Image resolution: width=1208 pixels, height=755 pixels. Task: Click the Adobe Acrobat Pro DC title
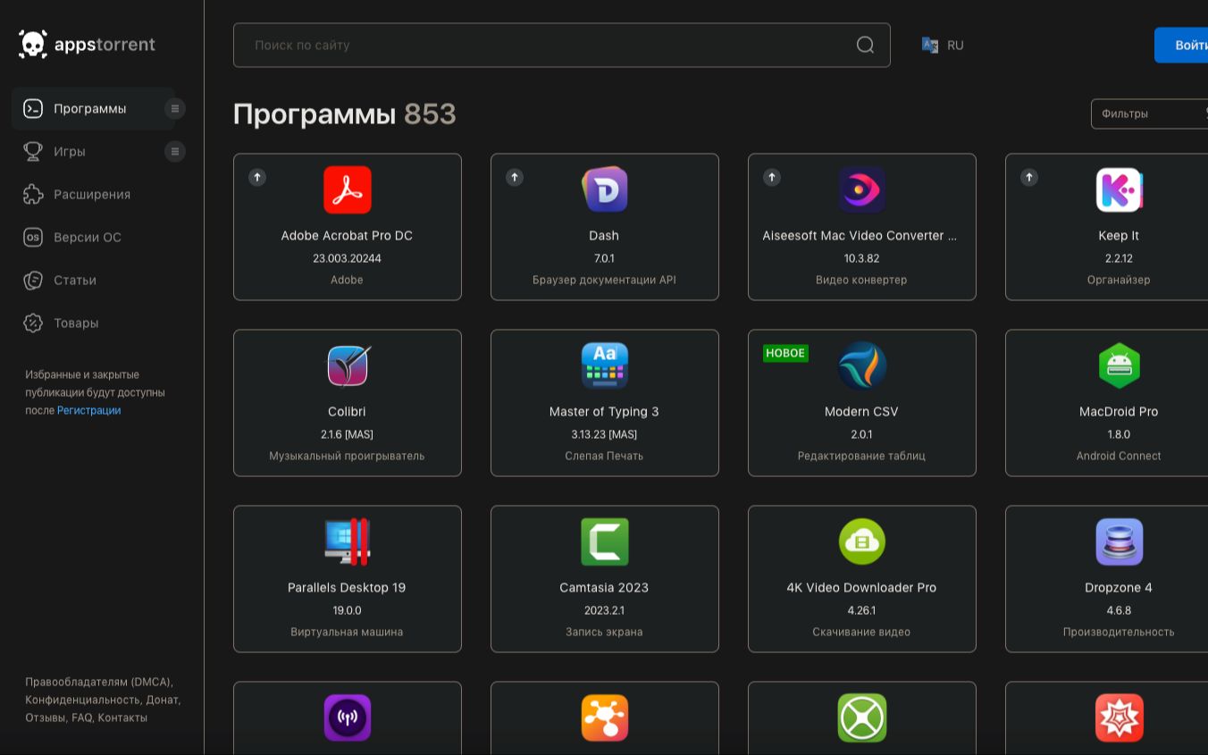tap(347, 236)
